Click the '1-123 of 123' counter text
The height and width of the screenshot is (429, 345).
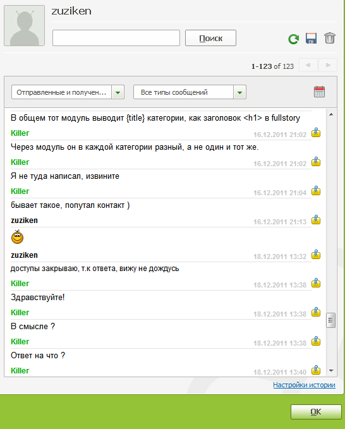(272, 66)
